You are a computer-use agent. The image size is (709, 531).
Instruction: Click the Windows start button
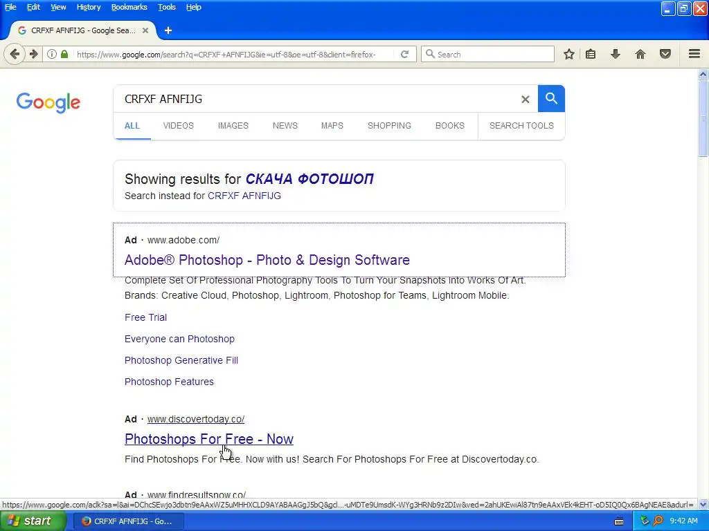[33, 521]
